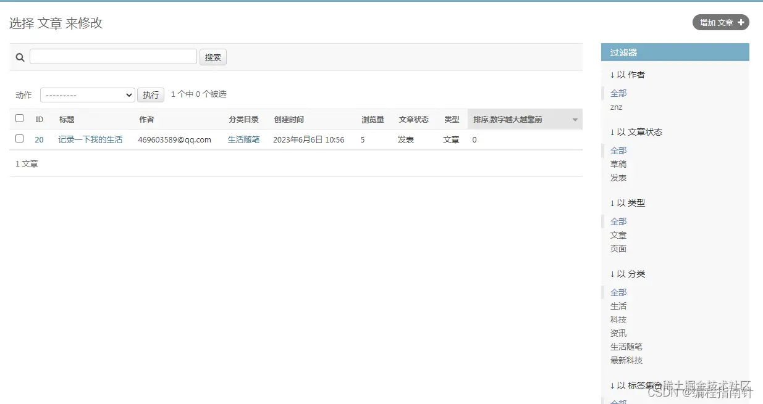The height and width of the screenshot is (404, 763).
Task: Sort by the 类型 column header
Action: click(452, 120)
